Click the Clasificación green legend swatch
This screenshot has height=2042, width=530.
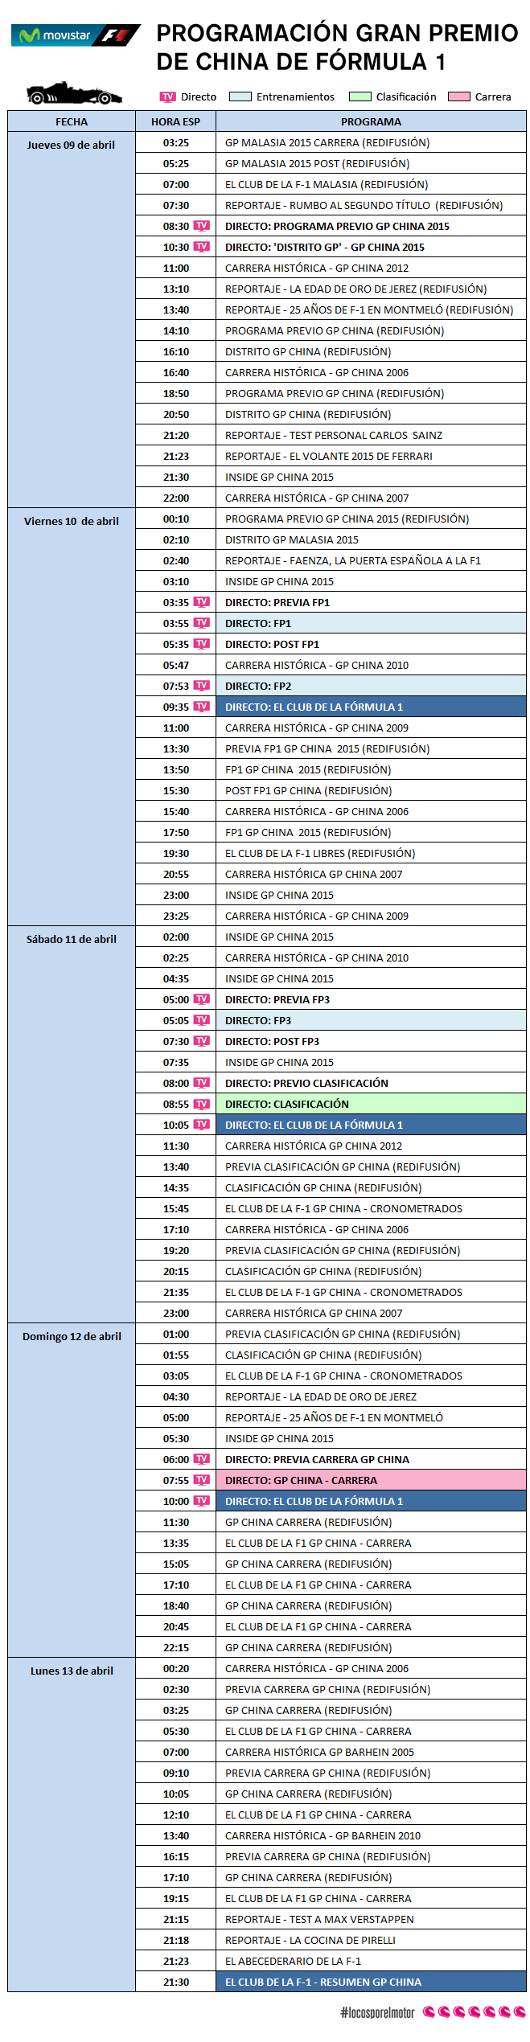pos(360,97)
